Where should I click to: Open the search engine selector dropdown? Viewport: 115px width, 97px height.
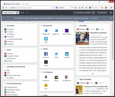click(57, 8)
